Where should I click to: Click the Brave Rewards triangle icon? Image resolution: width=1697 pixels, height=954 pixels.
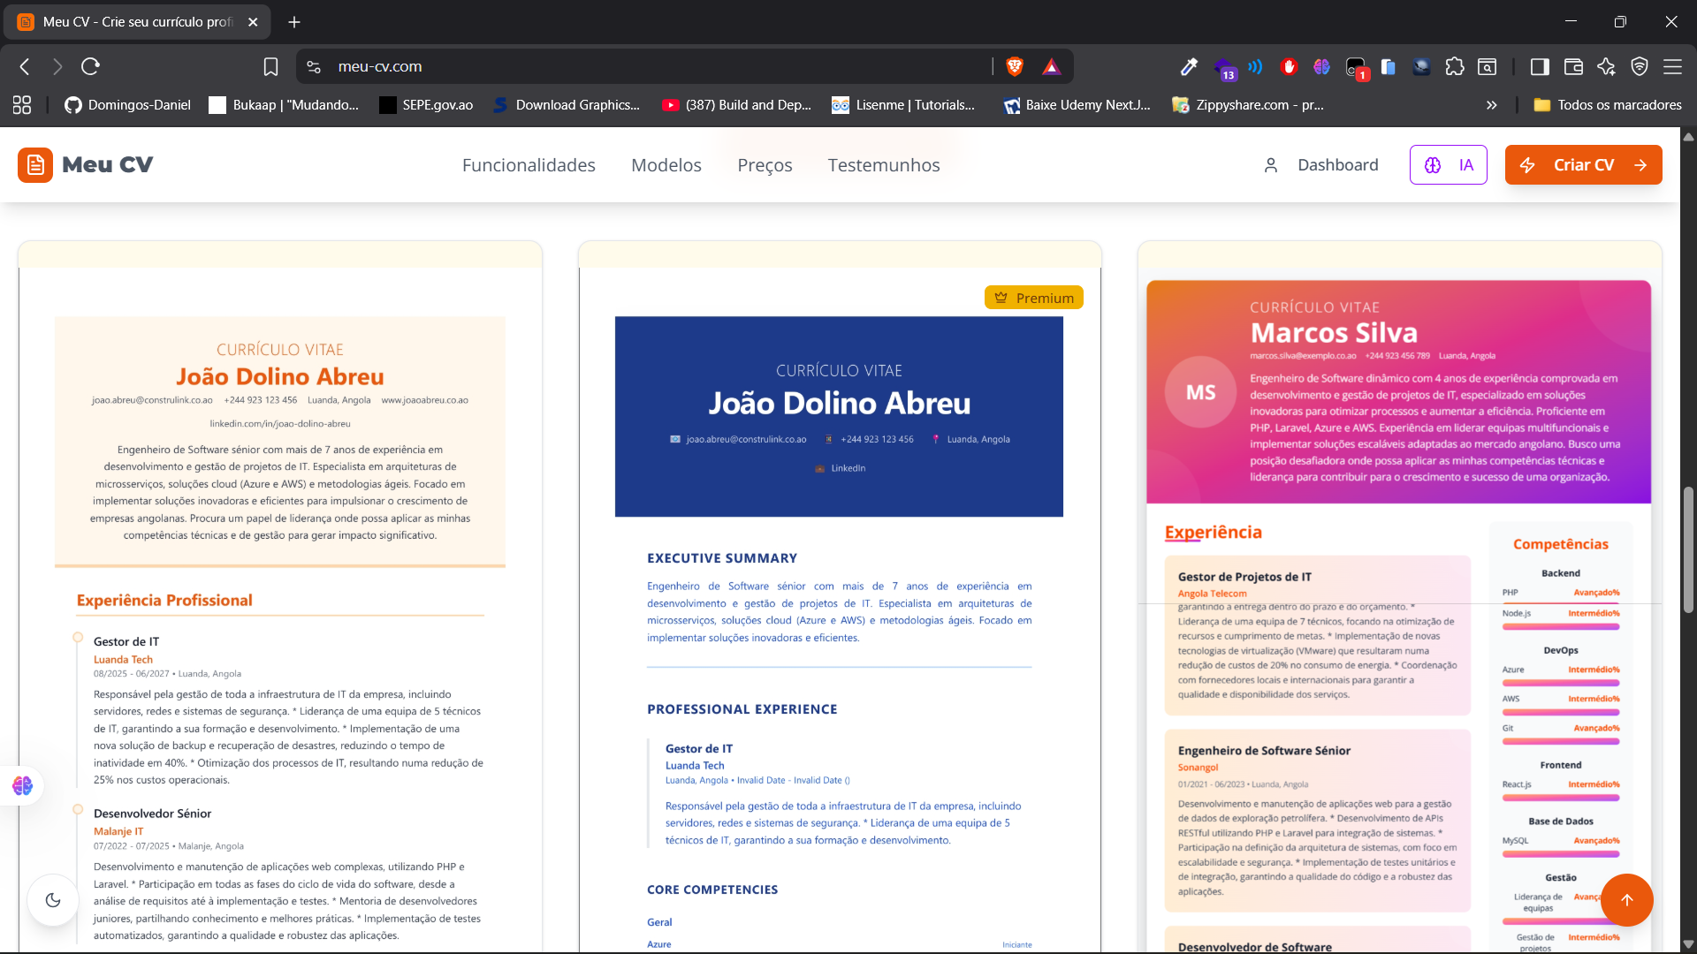pos(1052,66)
